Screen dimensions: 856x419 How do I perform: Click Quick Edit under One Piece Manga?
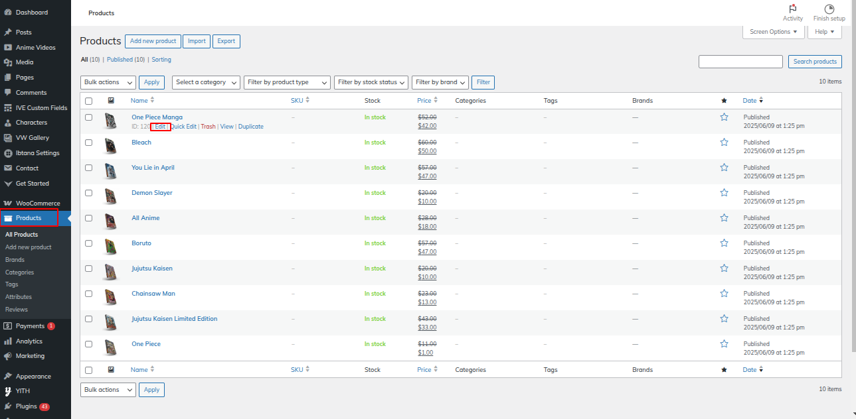pyautogui.click(x=183, y=127)
